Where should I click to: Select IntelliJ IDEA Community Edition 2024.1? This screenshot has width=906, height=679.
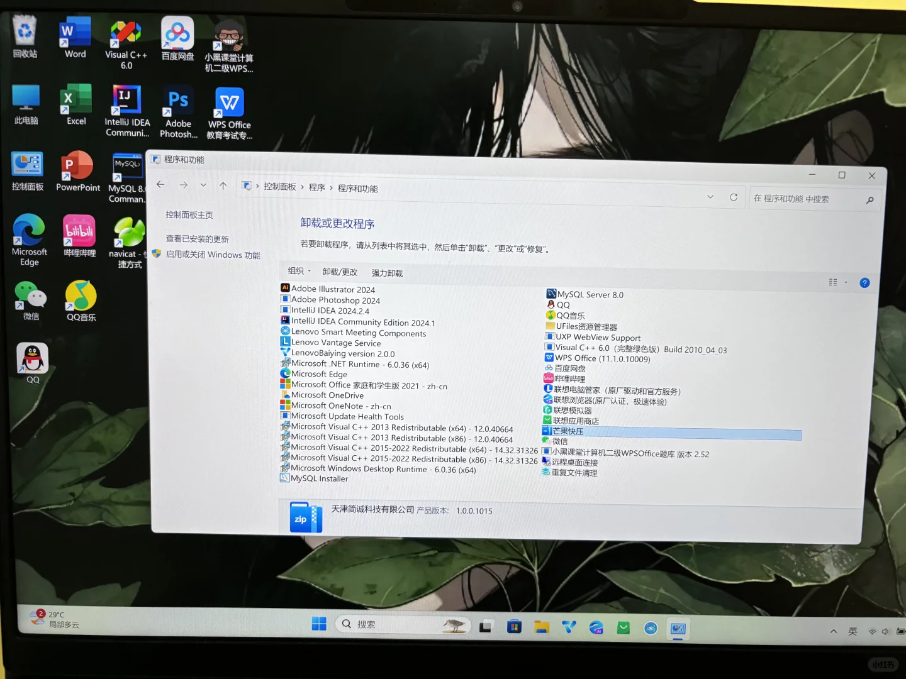pyautogui.click(x=358, y=322)
